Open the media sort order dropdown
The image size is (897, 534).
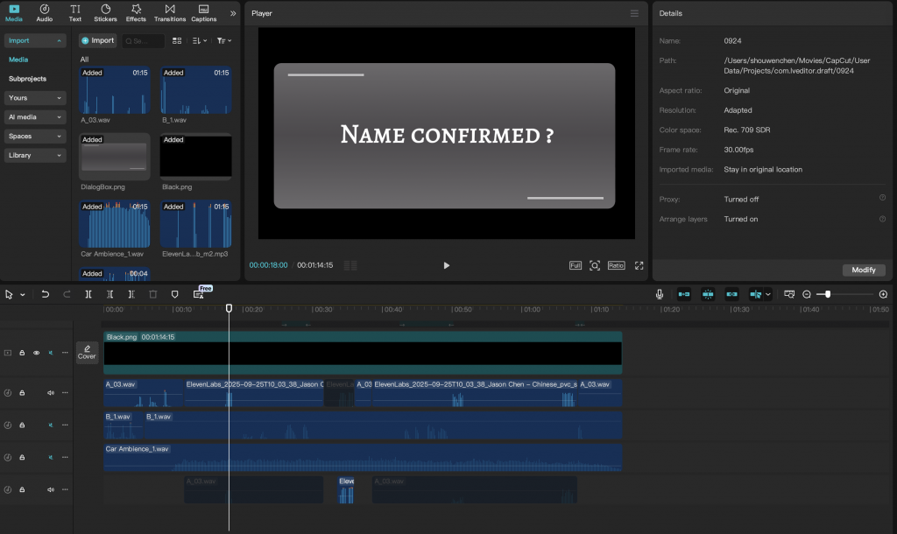click(199, 41)
